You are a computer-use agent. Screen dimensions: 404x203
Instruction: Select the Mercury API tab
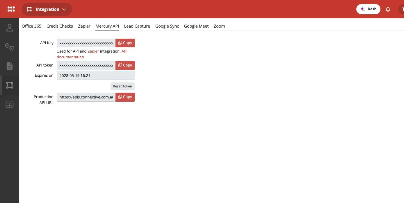click(x=107, y=26)
